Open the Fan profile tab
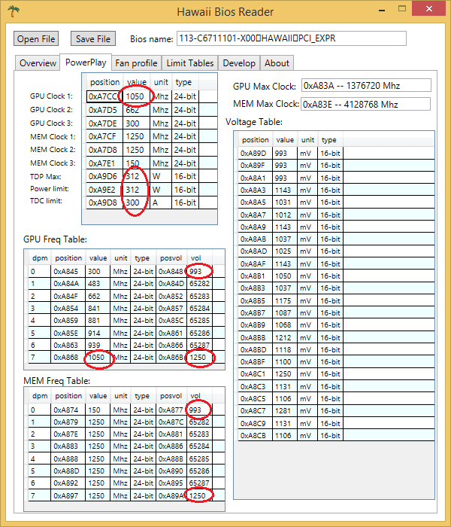This screenshot has height=527, width=451. [x=136, y=62]
